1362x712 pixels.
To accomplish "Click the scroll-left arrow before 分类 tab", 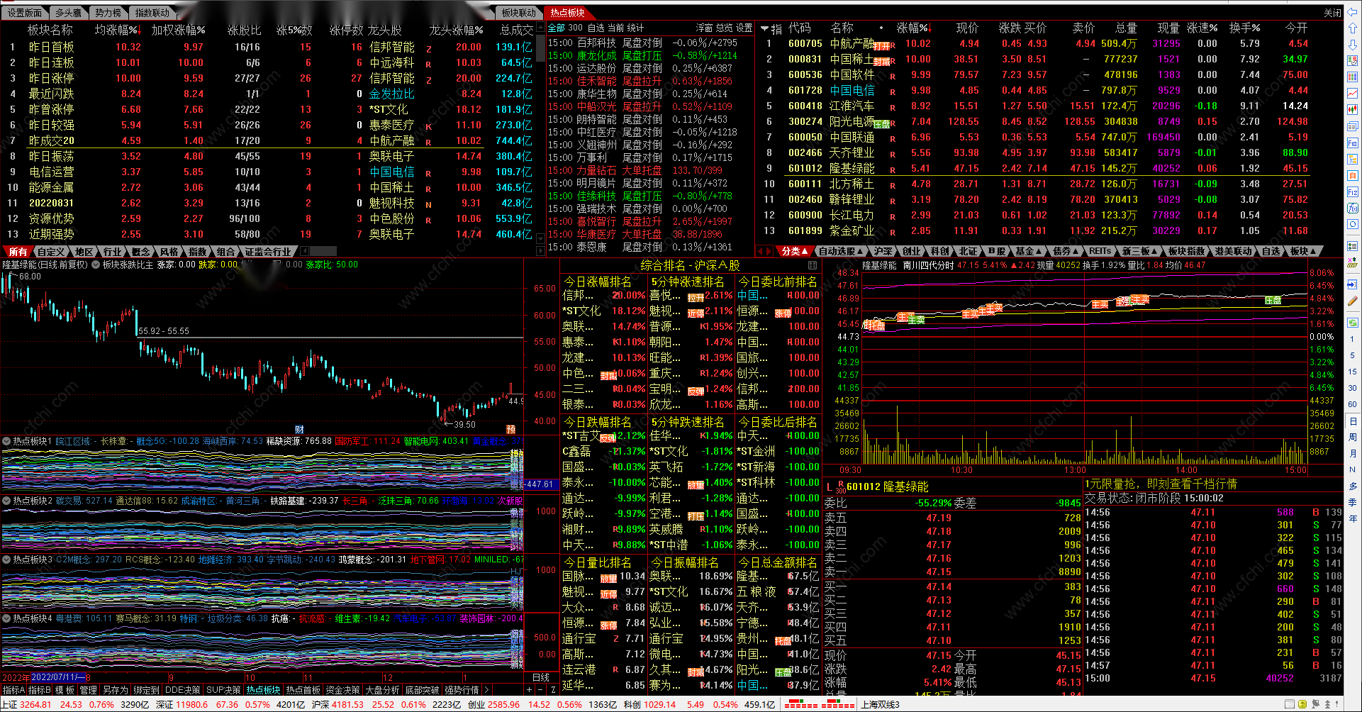I will coord(761,251).
